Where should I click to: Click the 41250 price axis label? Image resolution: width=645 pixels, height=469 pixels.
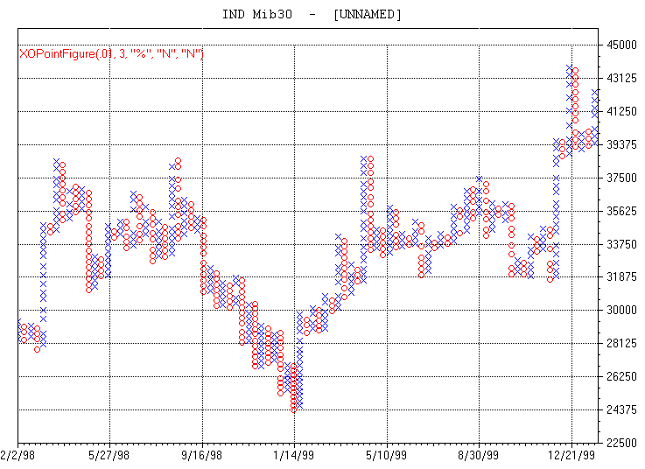621,111
